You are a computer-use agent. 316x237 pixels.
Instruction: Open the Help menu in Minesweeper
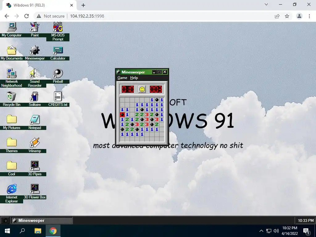pos(134,78)
